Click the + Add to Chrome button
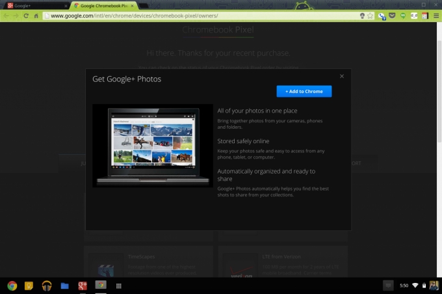 click(x=304, y=92)
